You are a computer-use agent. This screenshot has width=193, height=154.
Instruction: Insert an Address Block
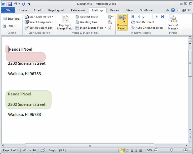click(x=87, y=17)
